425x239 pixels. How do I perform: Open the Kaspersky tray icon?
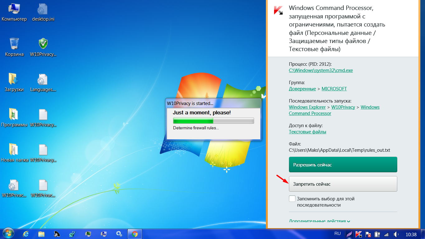coord(359,234)
